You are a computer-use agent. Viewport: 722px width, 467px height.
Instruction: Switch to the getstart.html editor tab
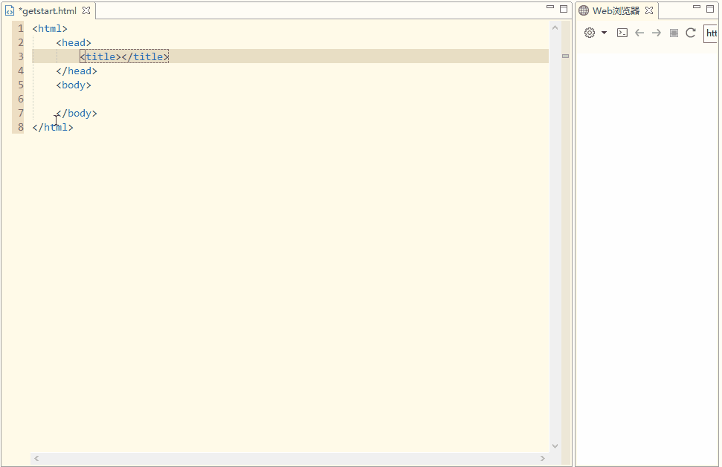pyautogui.click(x=48, y=10)
